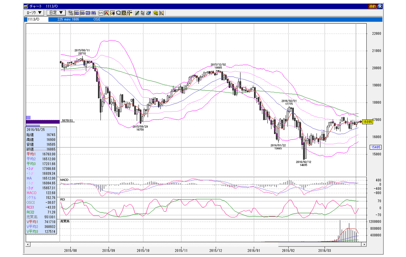Click the OSCI -30.07 row
This screenshot has width=406, height=257.
(x=41, y=202)
